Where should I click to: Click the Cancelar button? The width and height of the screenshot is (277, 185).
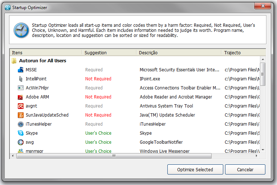click(245, 169)
